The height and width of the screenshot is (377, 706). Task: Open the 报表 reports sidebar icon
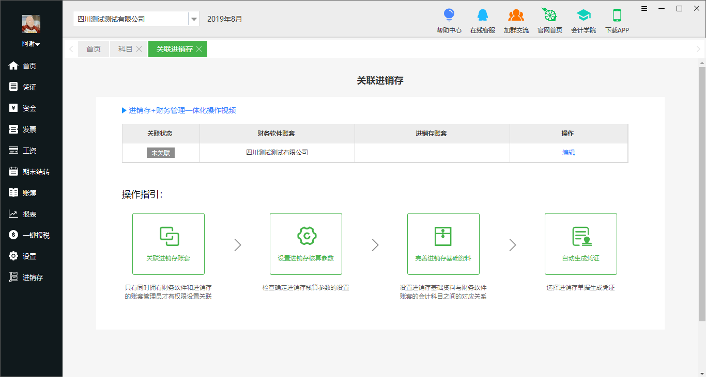click(13, 214)
